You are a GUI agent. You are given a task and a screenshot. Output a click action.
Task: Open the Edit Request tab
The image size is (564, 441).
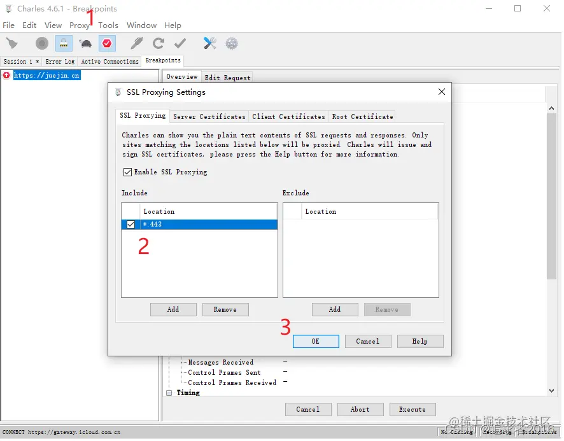[x=227, y=78]
